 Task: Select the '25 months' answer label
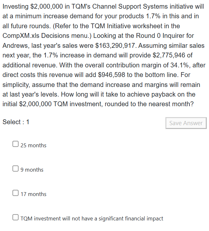coord(33,145)
